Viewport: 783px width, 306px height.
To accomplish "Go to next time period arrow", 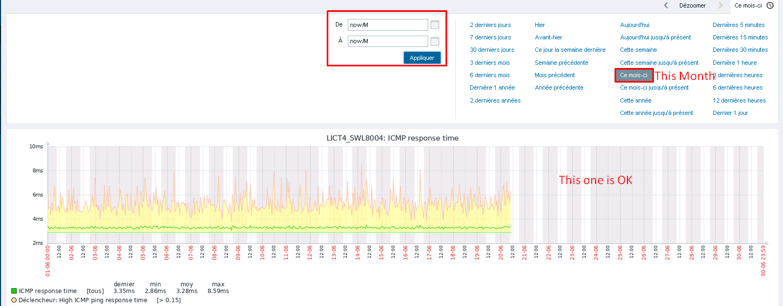I will coord(721,5).
